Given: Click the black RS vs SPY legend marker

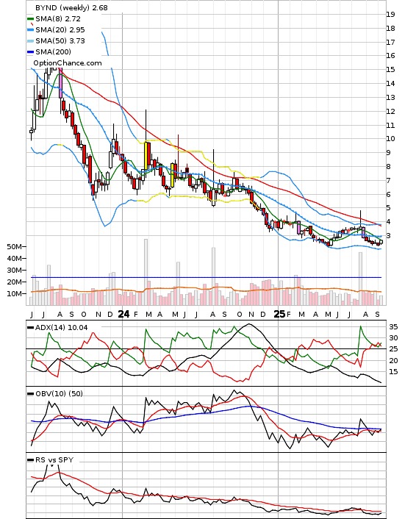Looking at the screenshot, I should click(x=30, y=459).
